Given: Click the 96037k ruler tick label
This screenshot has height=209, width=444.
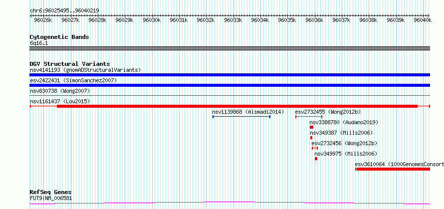Looking at the screenshot, I should pos(342,20).
